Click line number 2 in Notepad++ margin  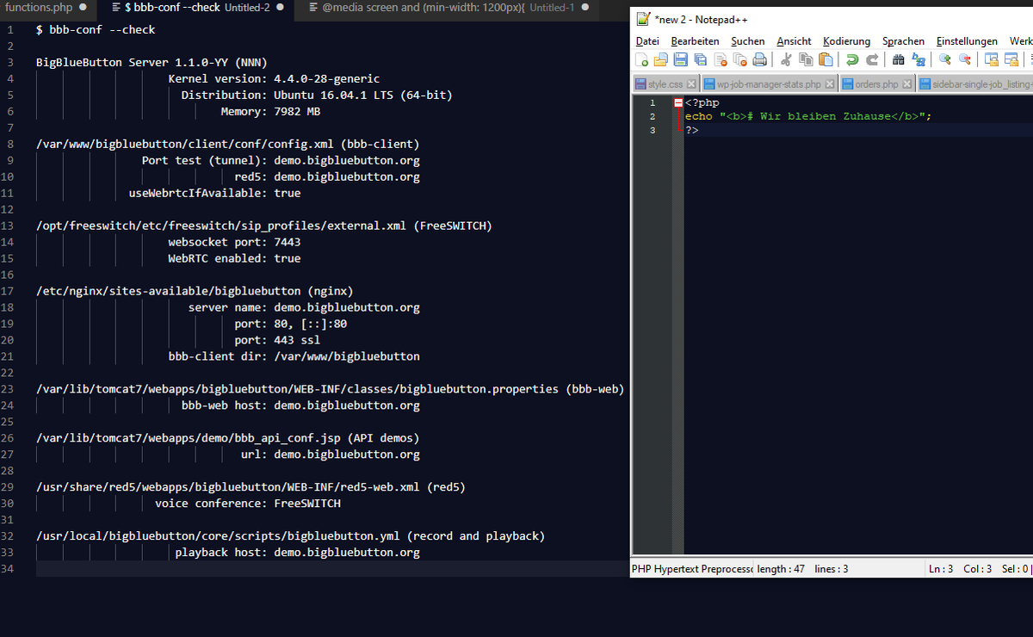653,116
